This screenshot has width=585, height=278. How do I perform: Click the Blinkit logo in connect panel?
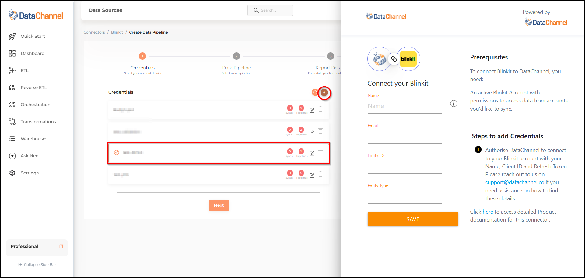pos(408,59)
